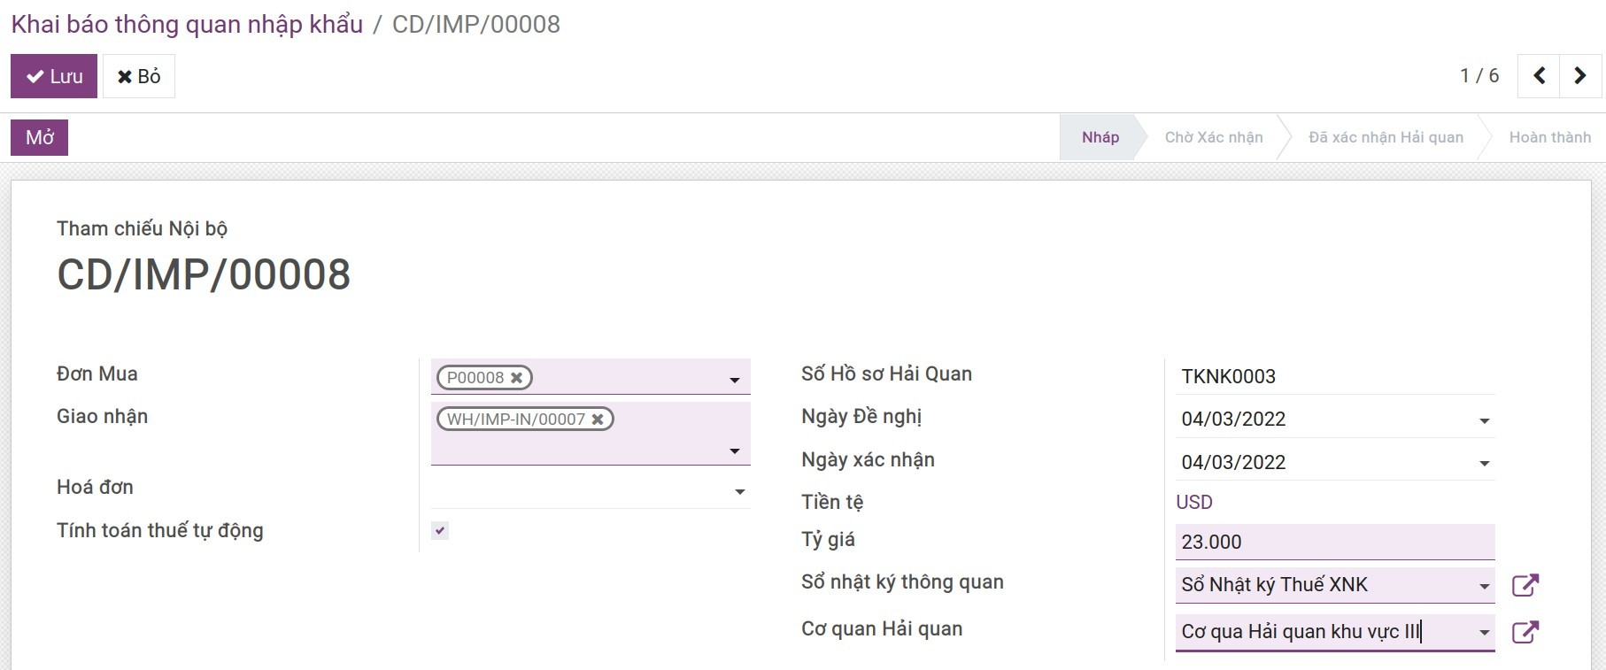Viewport: 1606px width, 670px height.
Task: Select the Chờ Xác nhận status stage
Action: pyautogui.click(x=1213, y=137)
